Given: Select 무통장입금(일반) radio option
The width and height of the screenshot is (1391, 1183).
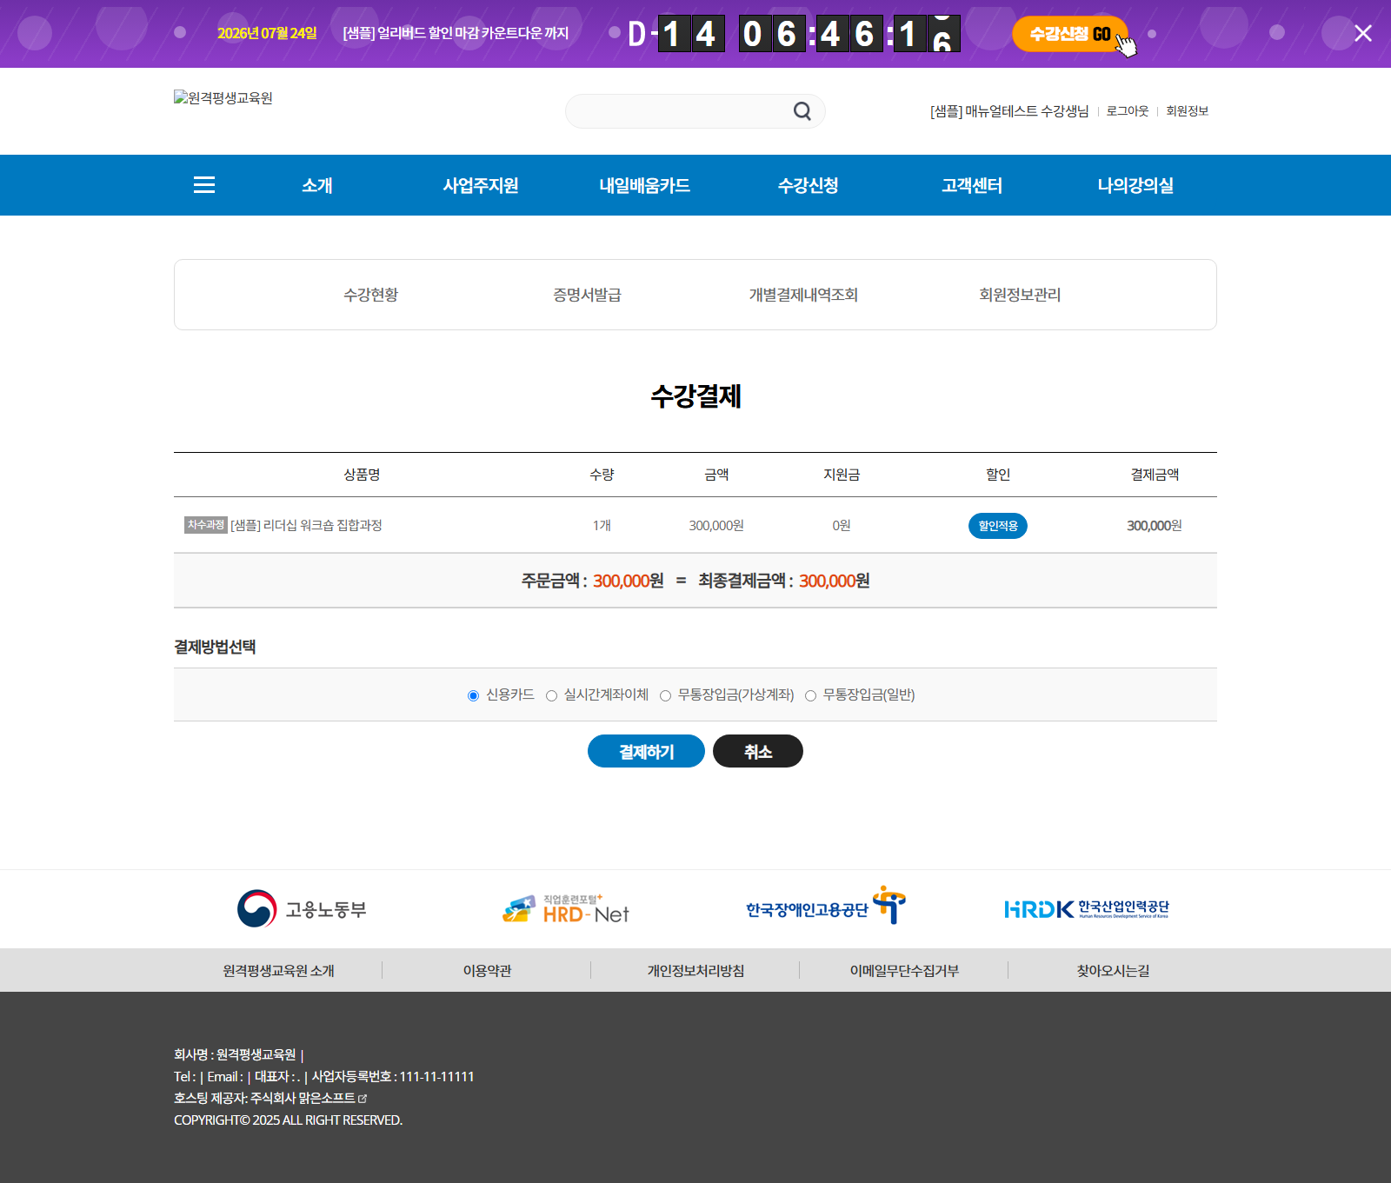Looking at the screenshot, I should [x=810, y=695].
